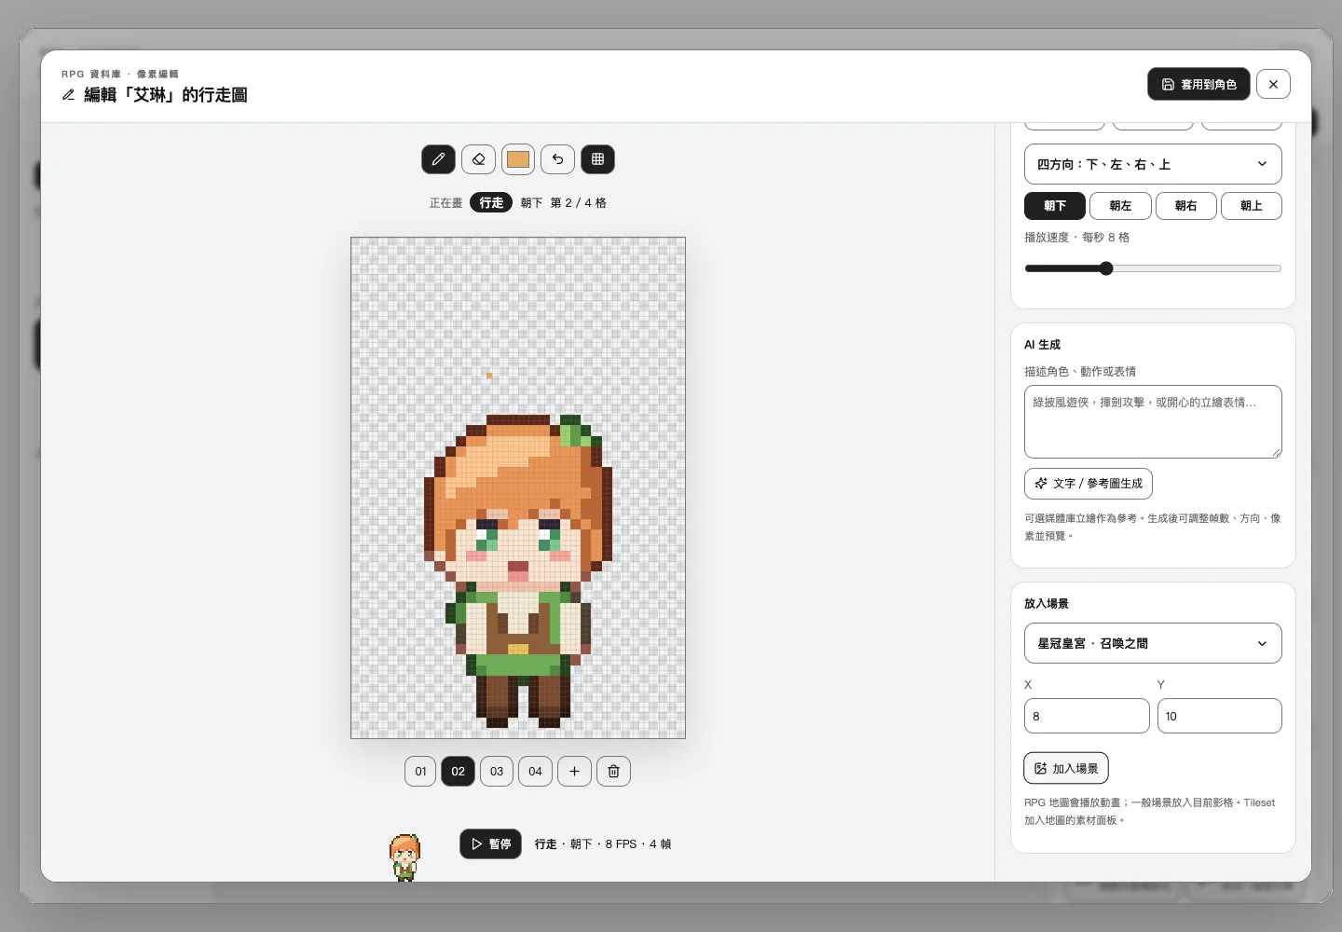Undo the last stroke
The width and height of the screenshot is (1342, 932).
click(x=557, y=159)
